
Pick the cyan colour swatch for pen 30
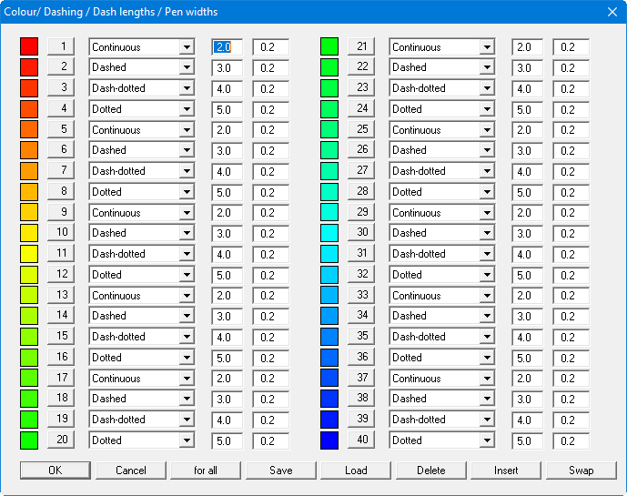click(329, 233)
